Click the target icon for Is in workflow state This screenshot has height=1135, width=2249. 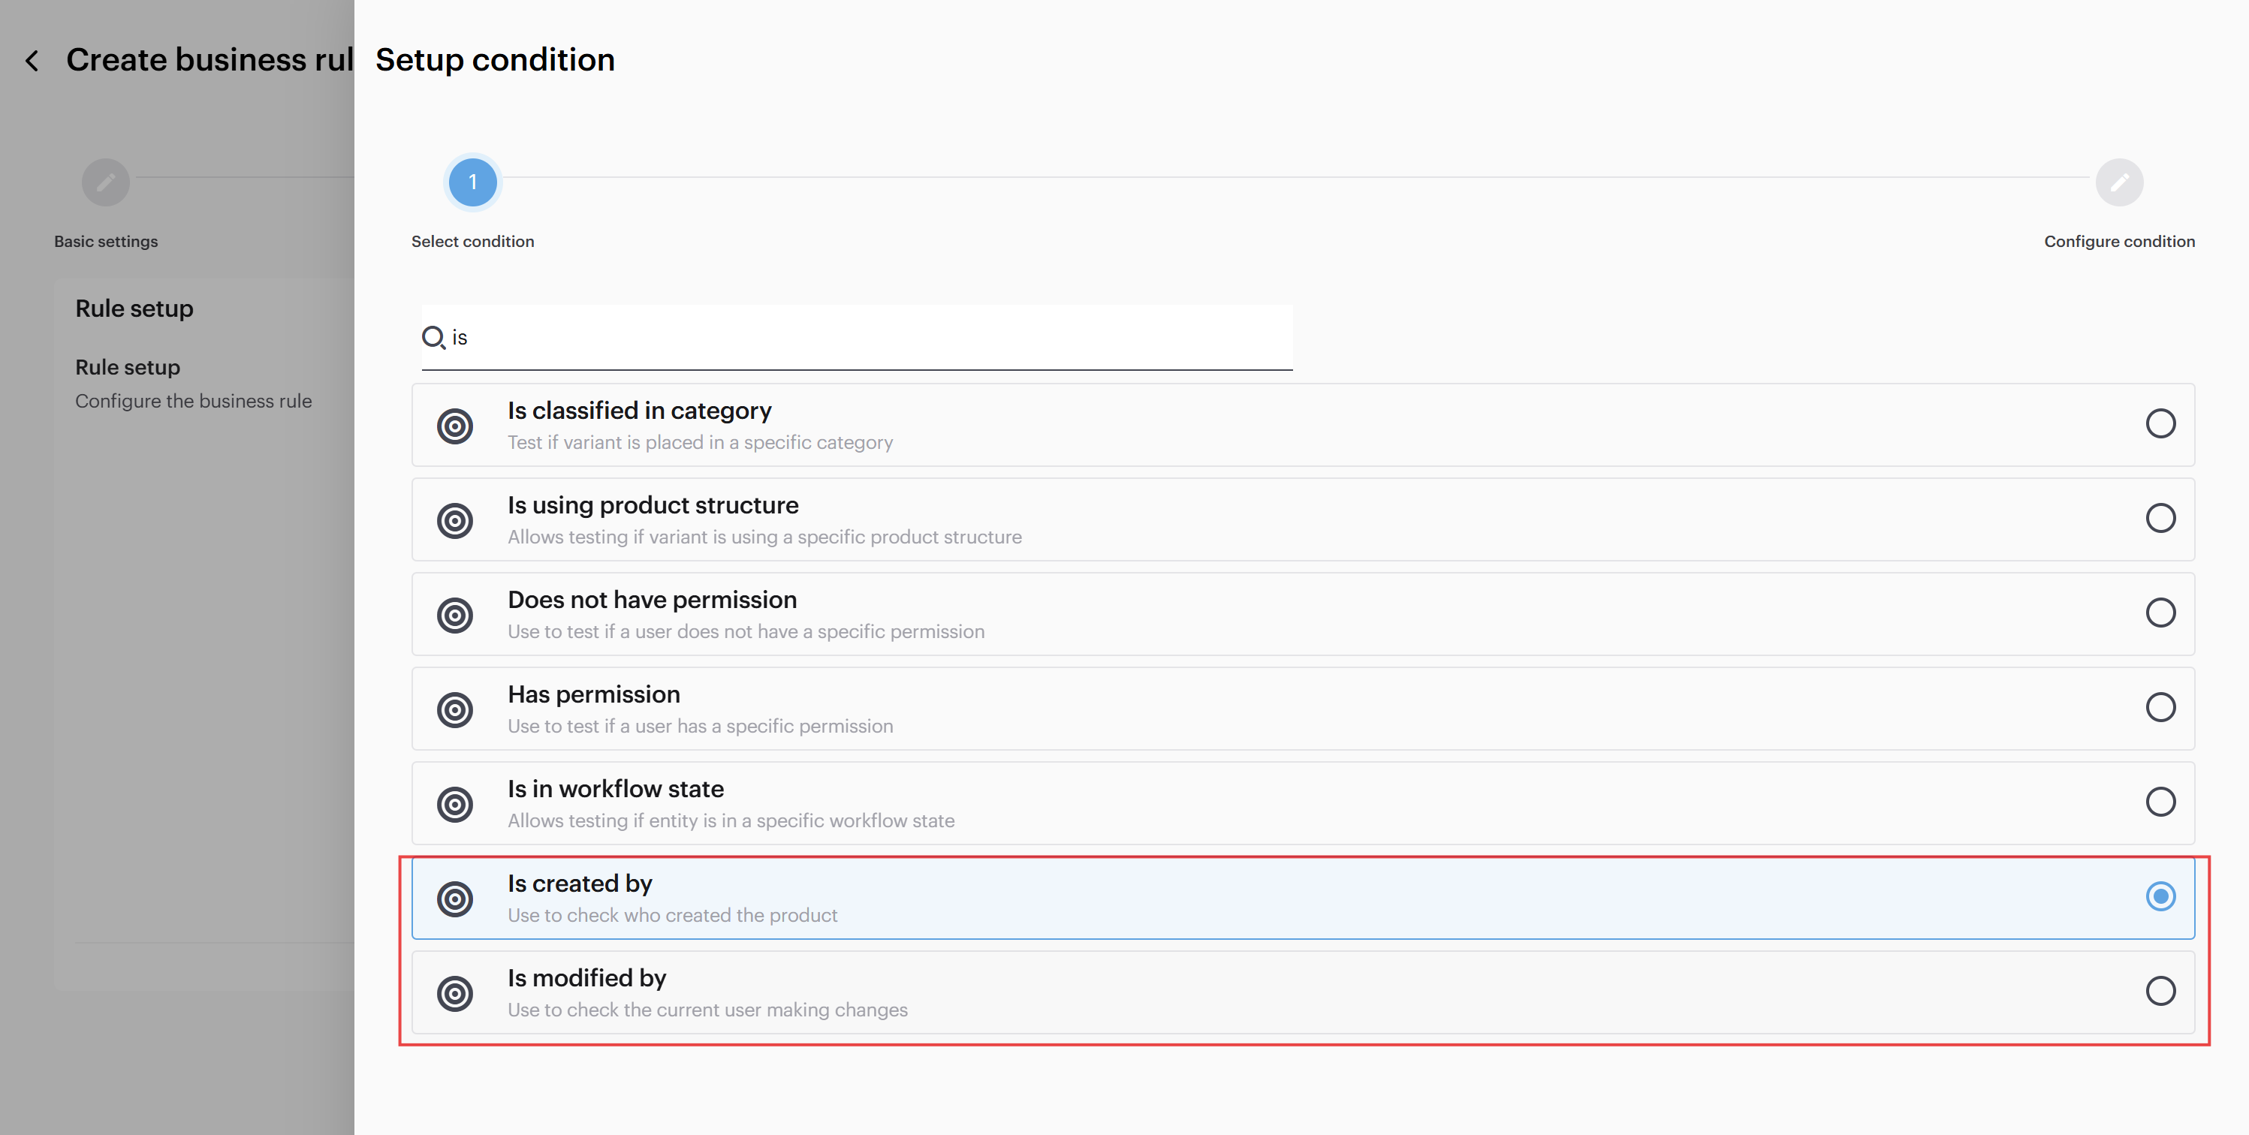click(455, 804)
